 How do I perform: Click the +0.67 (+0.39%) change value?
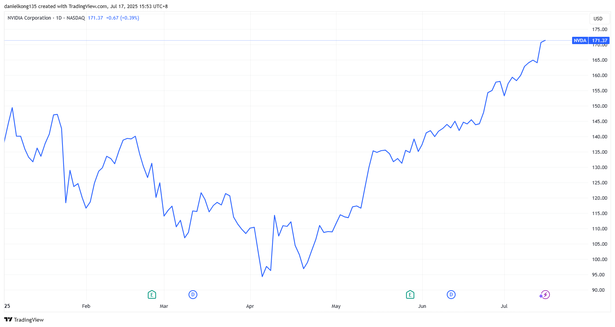[123, 18]
